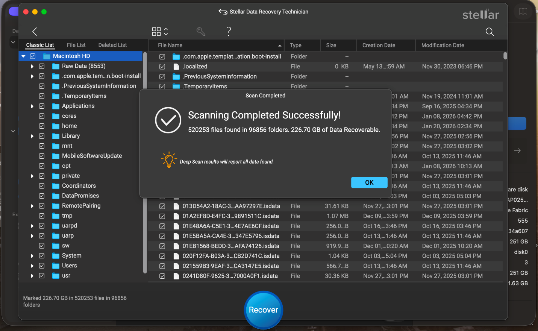Uncheck the .PreviousSystemInformation file row checkbox
Image resolution: width=538 pixels, height=331 pixels.
[x=162, y=76]
